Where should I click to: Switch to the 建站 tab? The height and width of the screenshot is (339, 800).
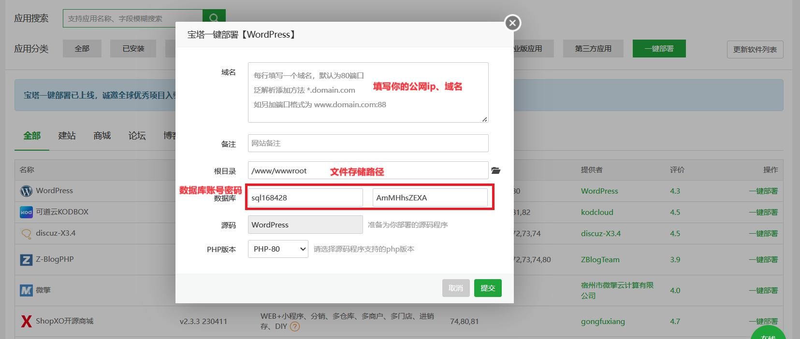coord(67,136)
